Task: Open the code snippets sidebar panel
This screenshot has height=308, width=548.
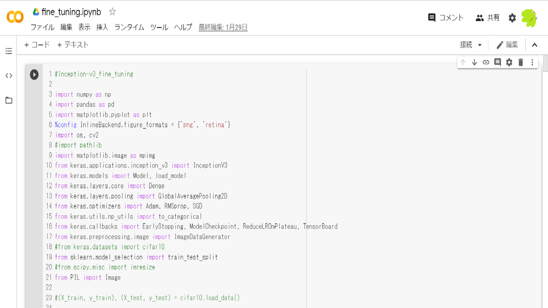Action: [9, 76]
